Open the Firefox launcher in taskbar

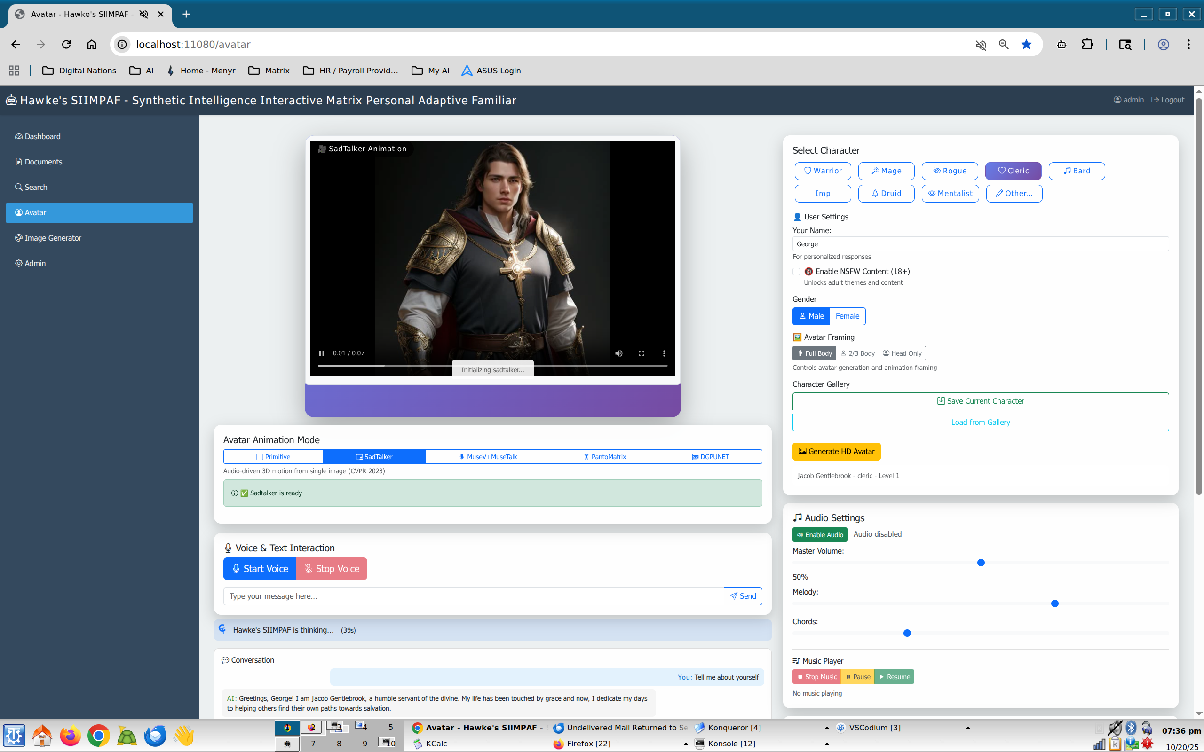coord(70,736)
